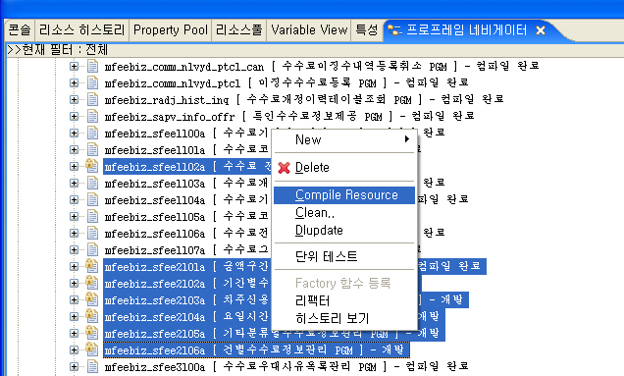
Task: Click file icon of mfeebiz_sfee1107a
Action: pyautogui.click(x=92, y=249)
